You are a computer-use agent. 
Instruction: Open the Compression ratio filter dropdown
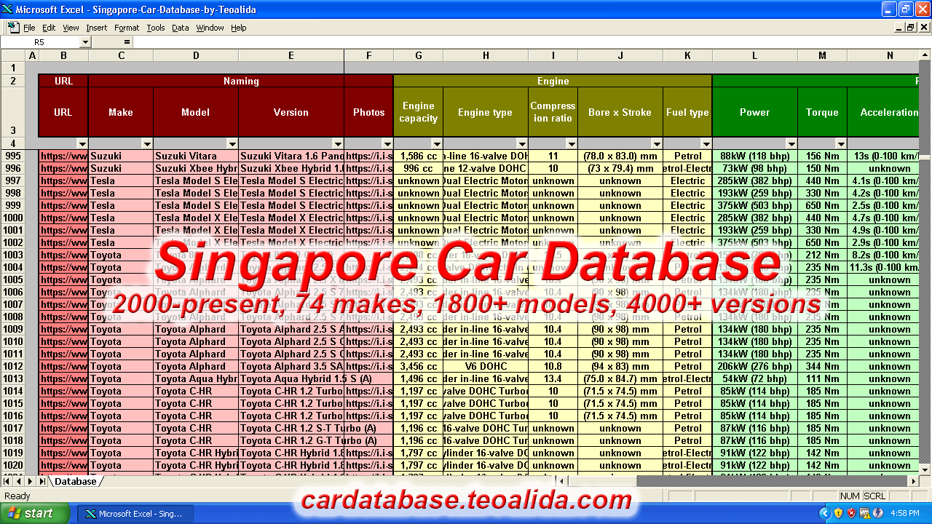[572, 144]
